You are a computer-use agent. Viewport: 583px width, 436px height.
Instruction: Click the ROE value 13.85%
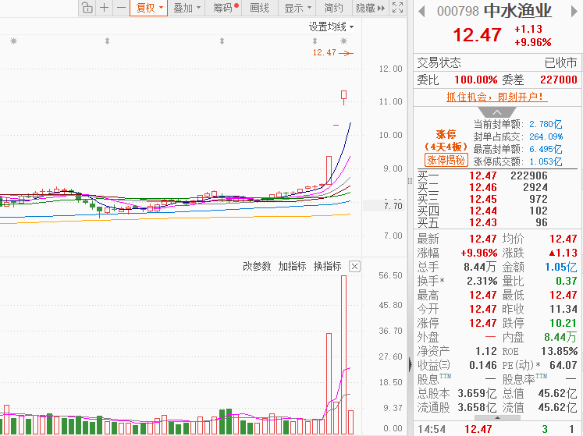click(x=560, y=351)
